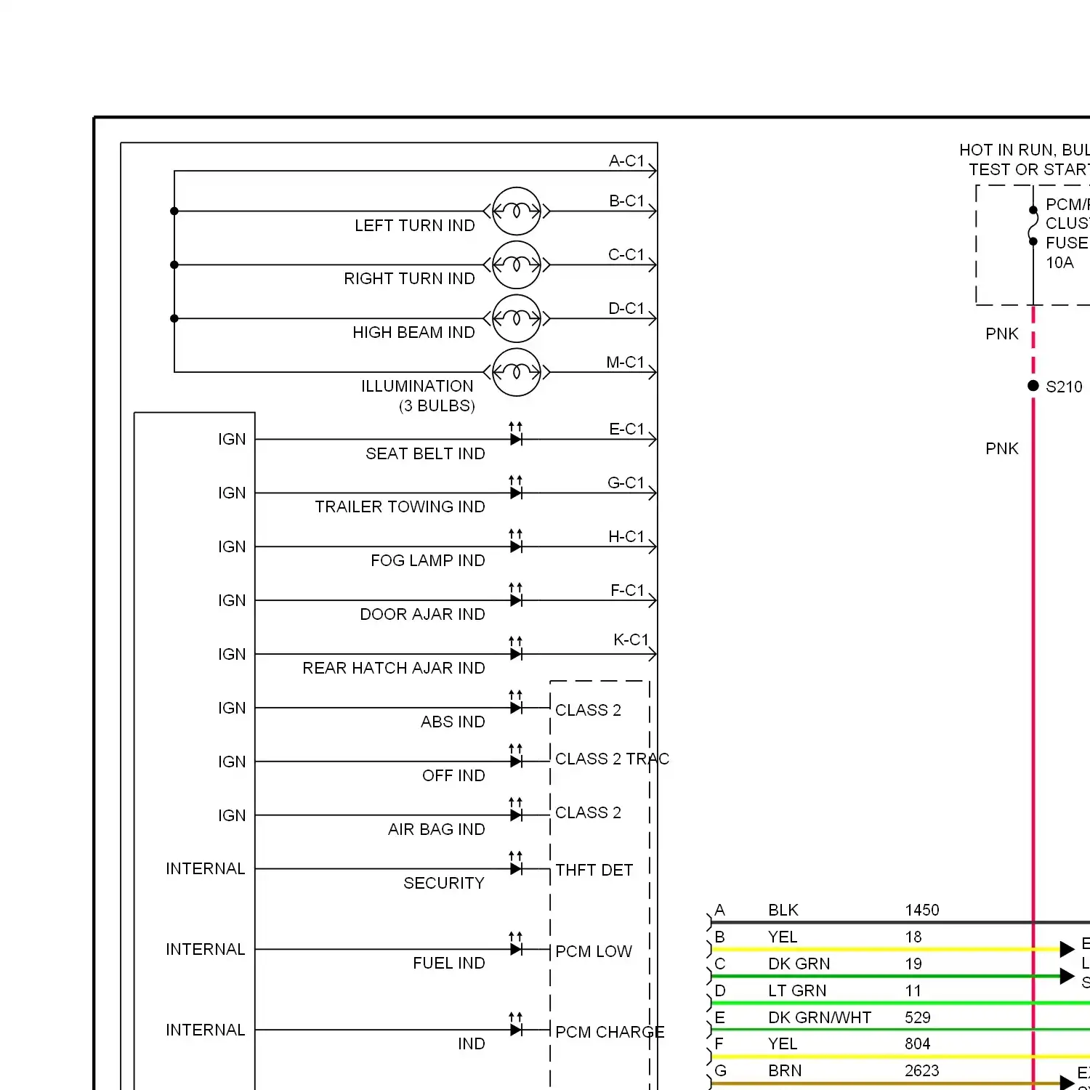1090x1090 pixels.
Task: Select the PCM CHARGE label
Action: (x=610, y=1032)
